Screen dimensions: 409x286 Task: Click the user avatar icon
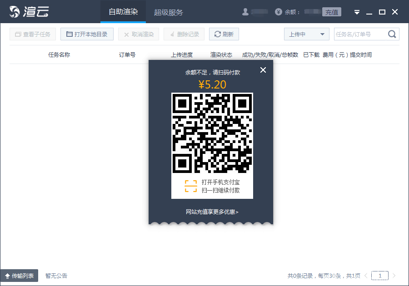245,12
